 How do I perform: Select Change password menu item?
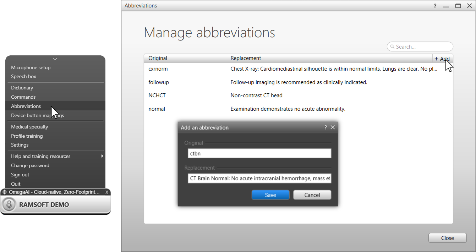click(x=30, y=165)
